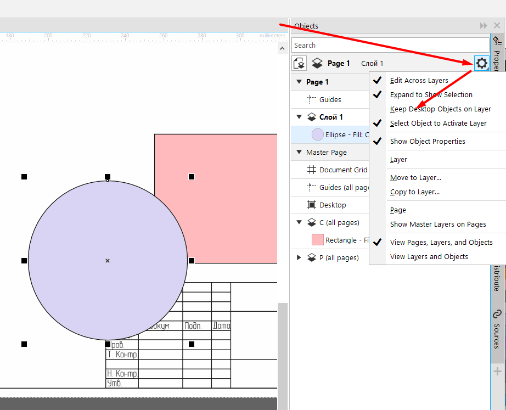Viewport: 506px width, 410px height.
Task: Select View Layers and Objects menu entry
Action: (x=429, y=256)
